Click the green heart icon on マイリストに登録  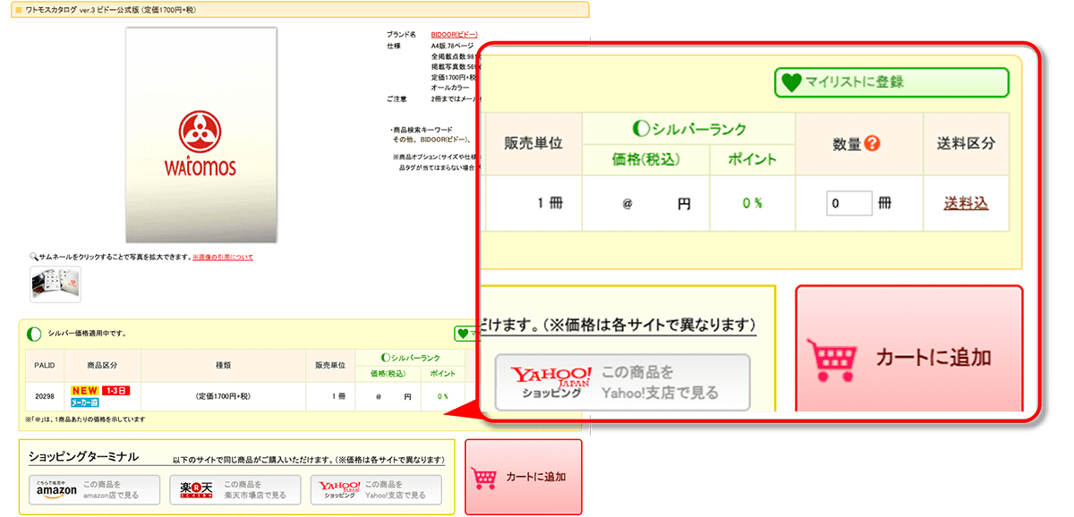tap(790, 82)
